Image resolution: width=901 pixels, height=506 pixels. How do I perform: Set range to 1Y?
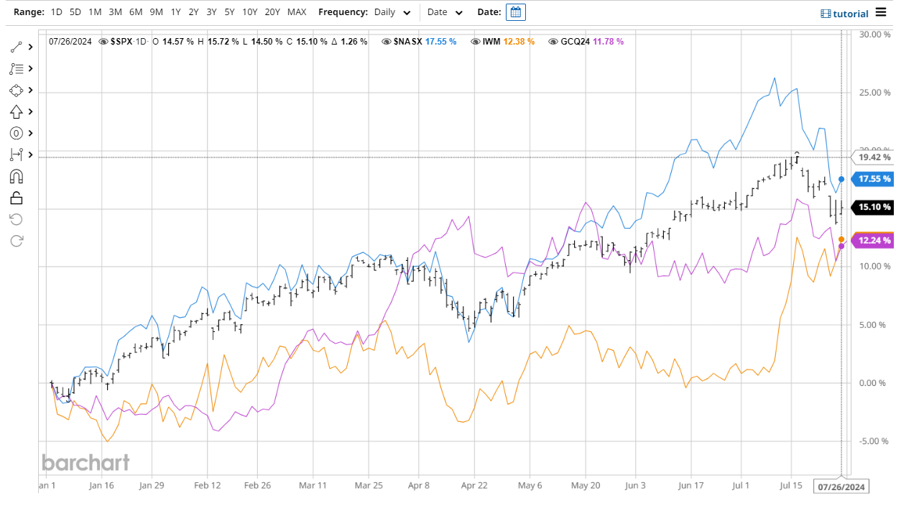176,12
